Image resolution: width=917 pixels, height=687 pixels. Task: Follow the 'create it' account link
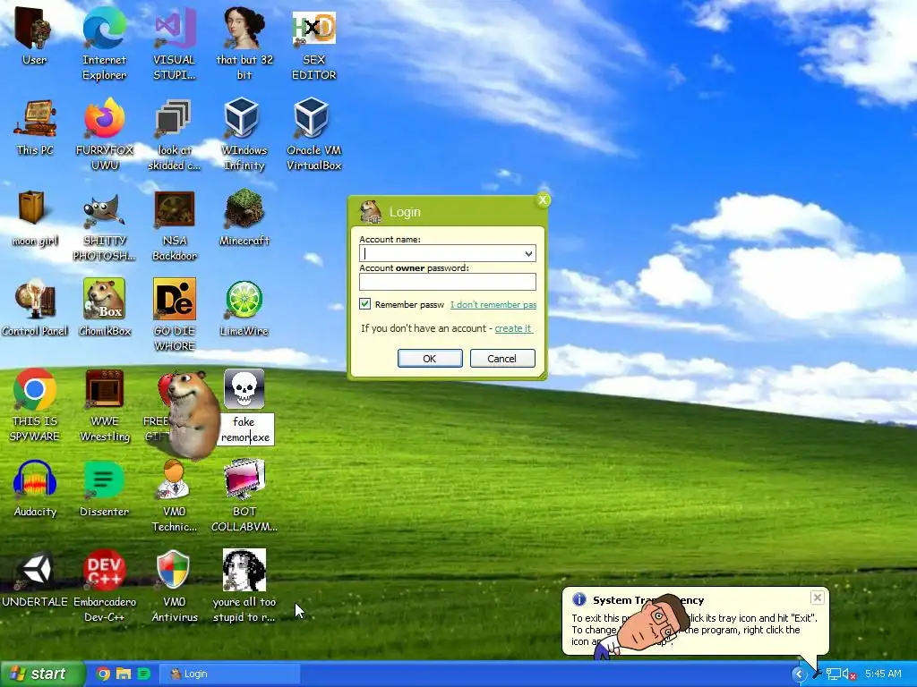(513, 328)
